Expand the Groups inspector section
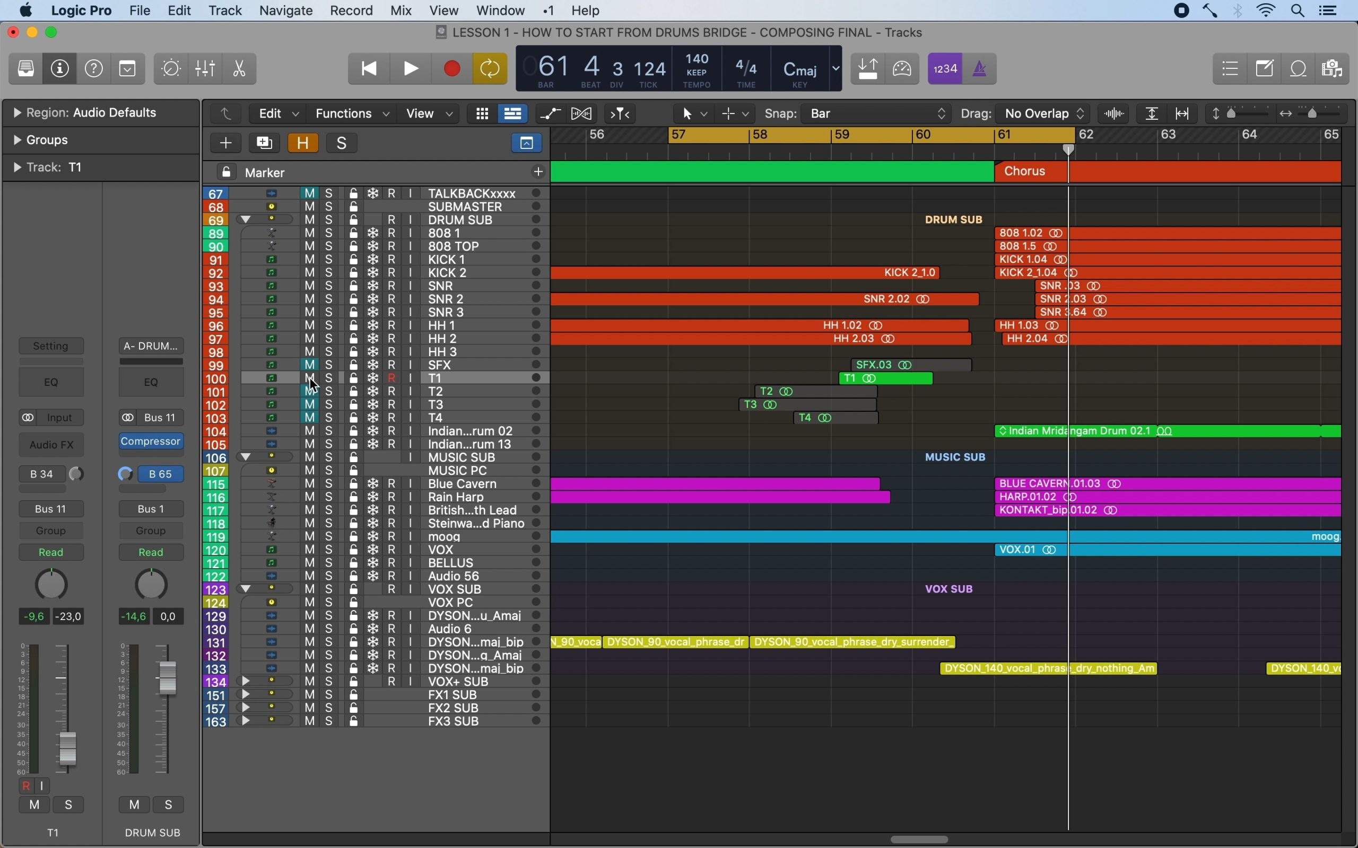This screenshot has height=848, width=1358. (18, 140)
